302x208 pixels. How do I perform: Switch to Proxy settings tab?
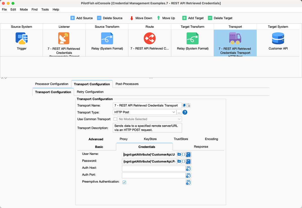coord(124,139)
